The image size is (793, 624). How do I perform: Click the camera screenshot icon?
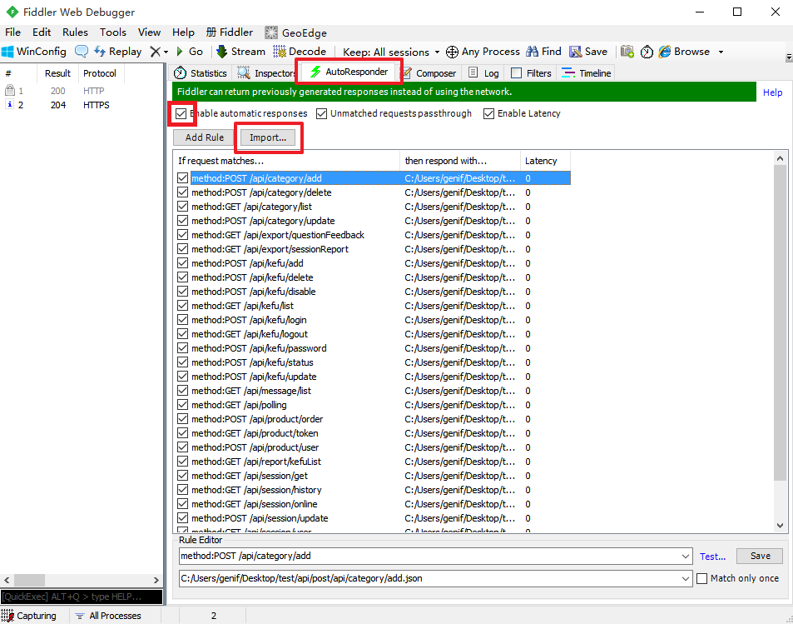tap(627, 52)
